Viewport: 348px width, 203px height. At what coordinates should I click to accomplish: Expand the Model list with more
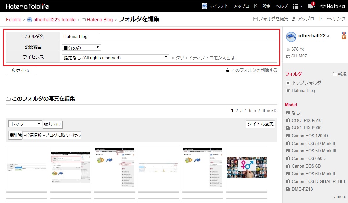tap(339, 197)
